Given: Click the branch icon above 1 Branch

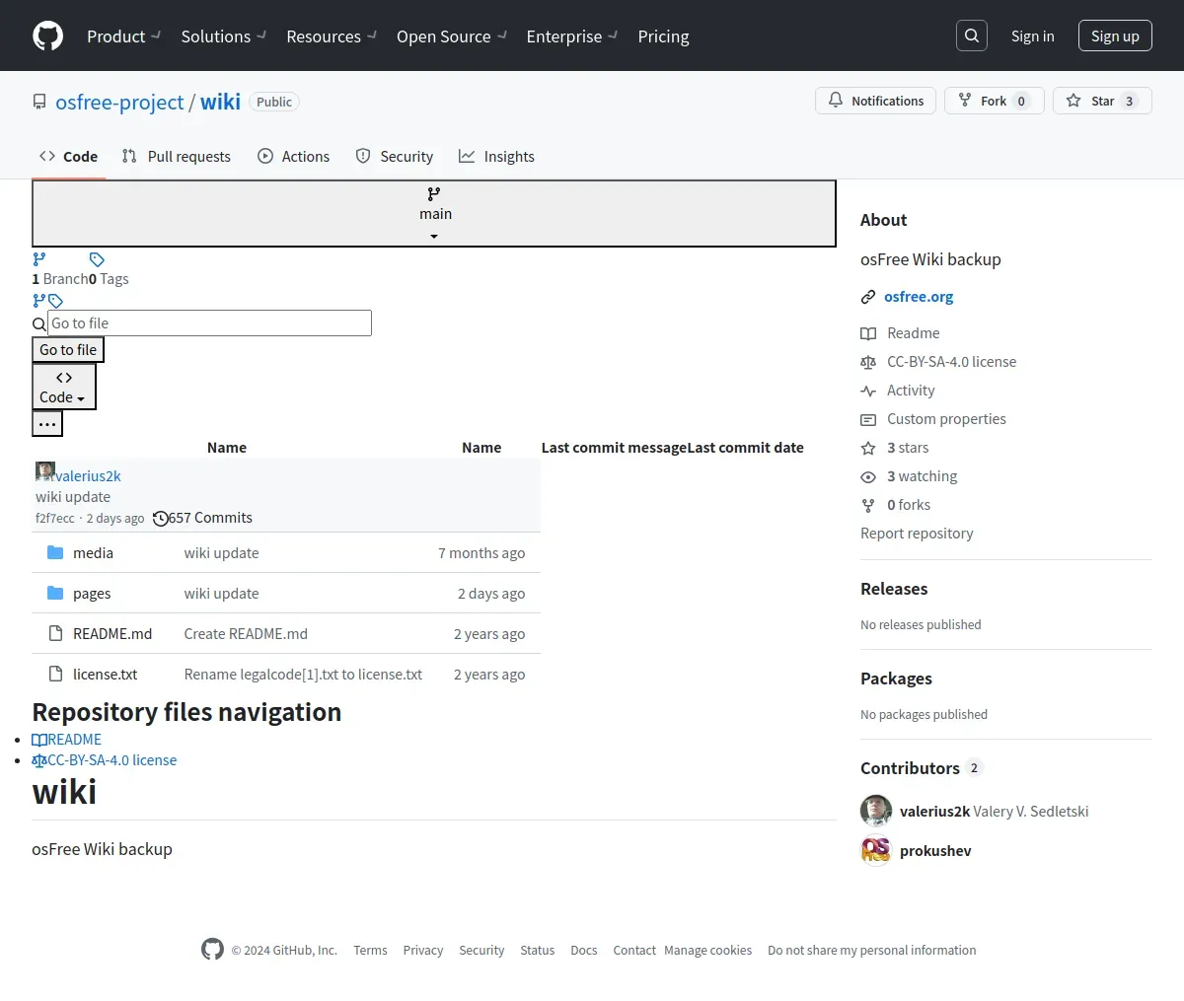Looking at the screenshot, I should point(39,259).
